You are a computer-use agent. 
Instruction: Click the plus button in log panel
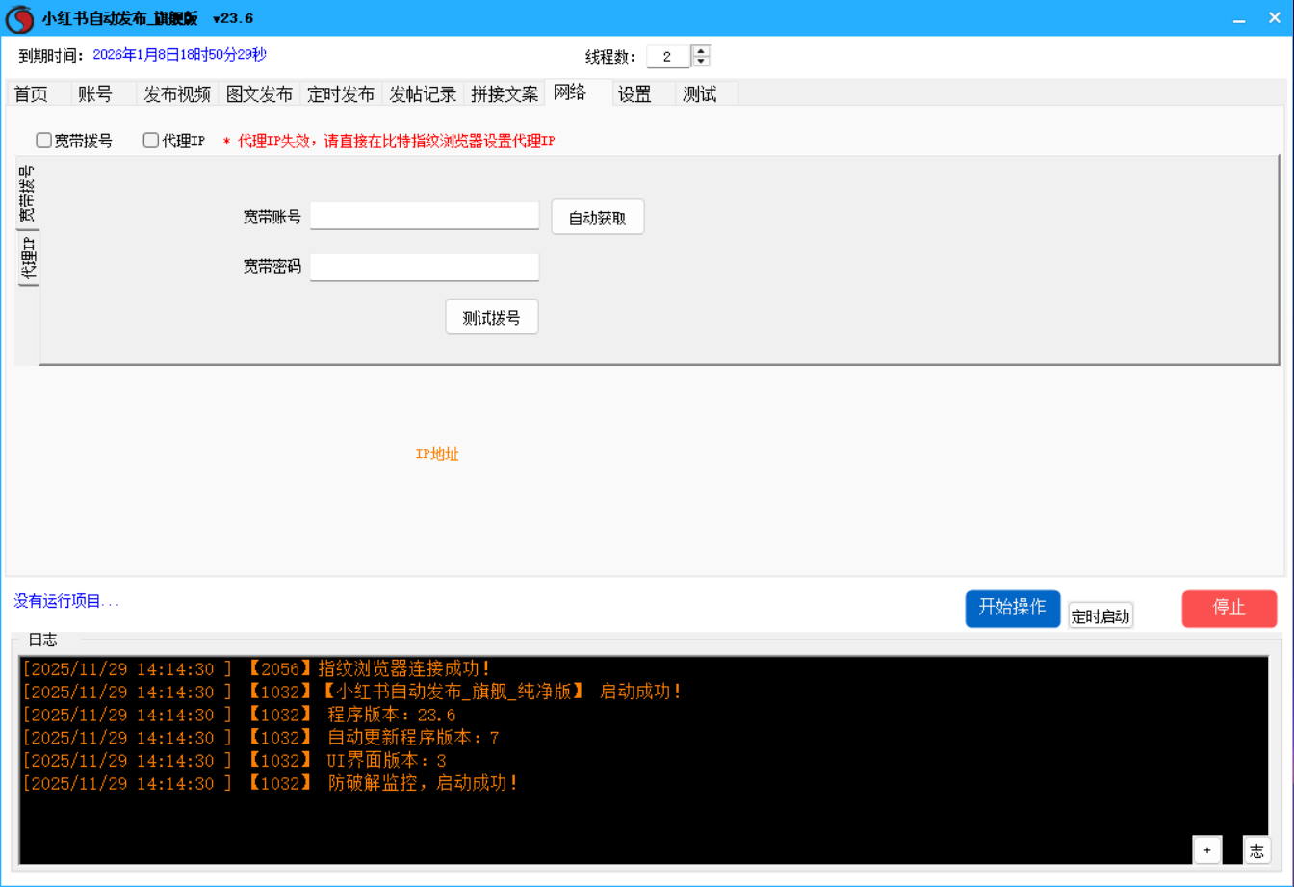click(1206, 849)
